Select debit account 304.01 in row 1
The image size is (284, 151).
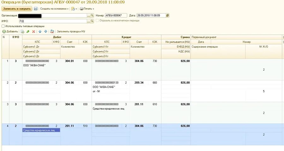69,61
